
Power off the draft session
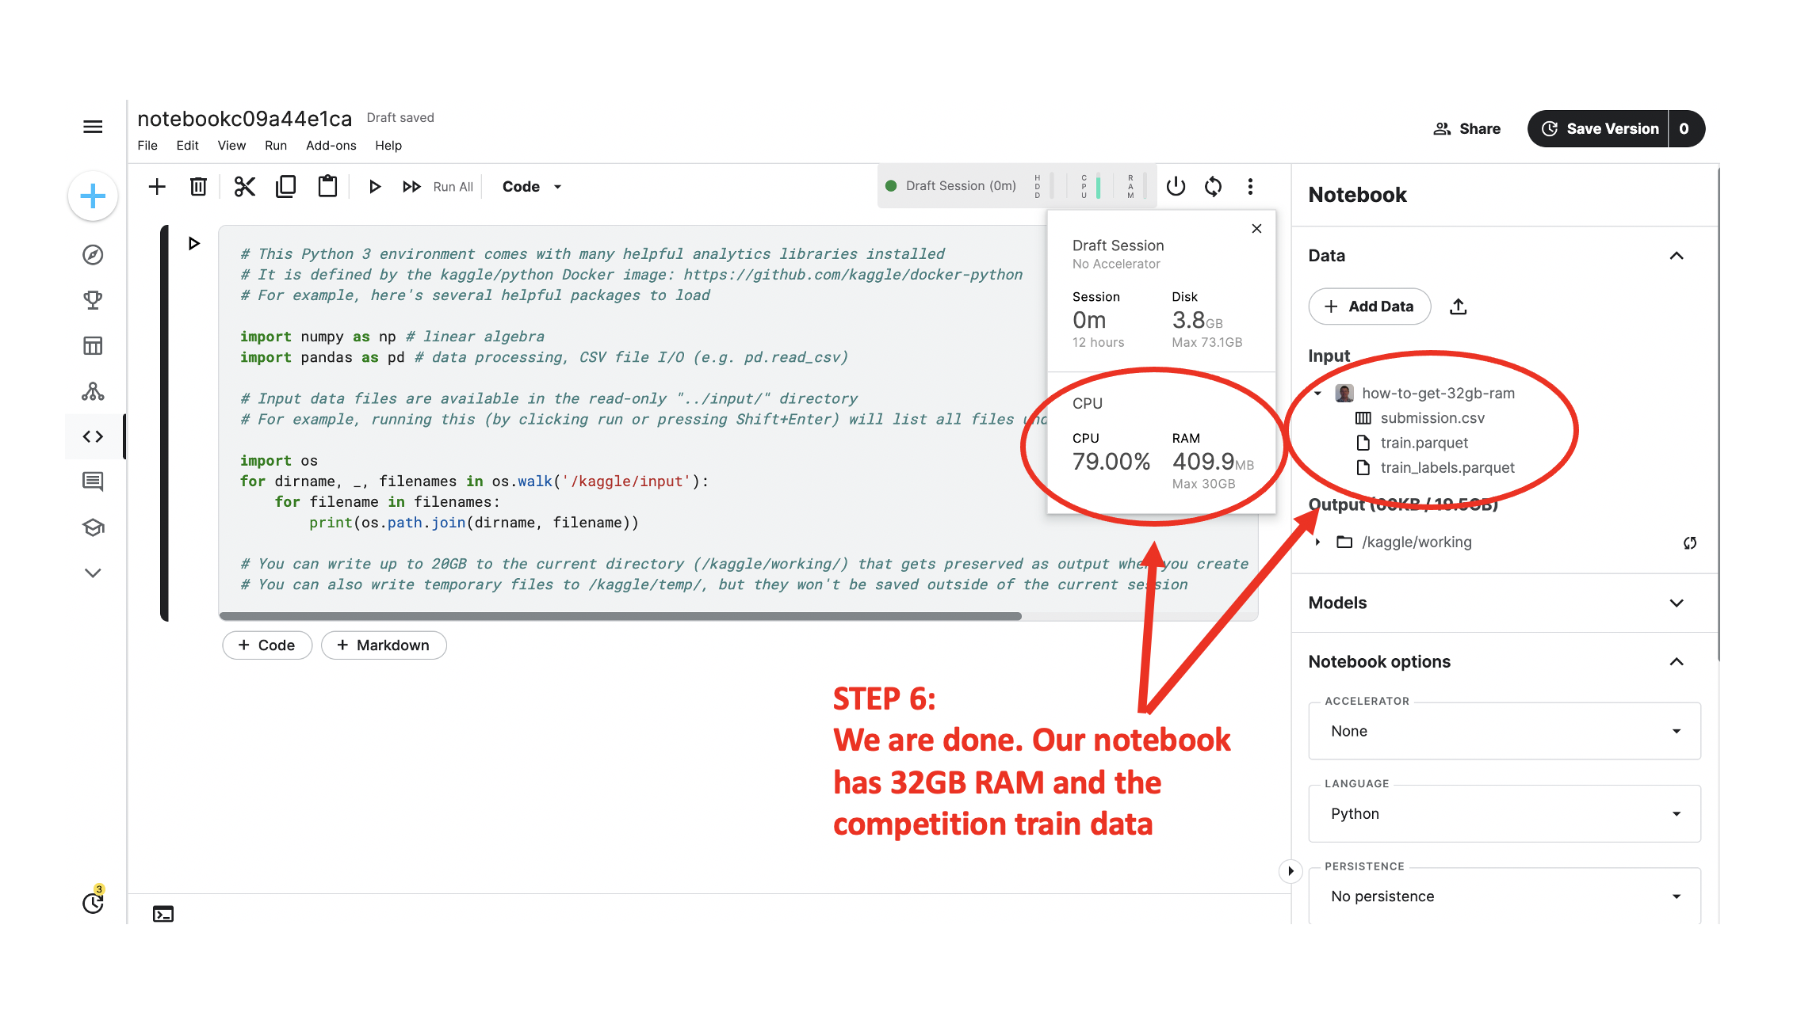pyautogui.click(x=1176, y=187)
